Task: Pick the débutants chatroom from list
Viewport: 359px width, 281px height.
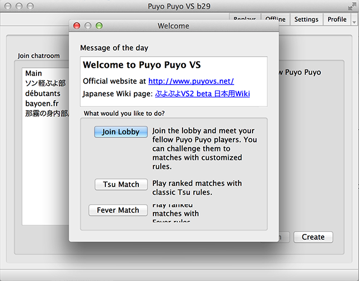Action: [x=43, y=93]
